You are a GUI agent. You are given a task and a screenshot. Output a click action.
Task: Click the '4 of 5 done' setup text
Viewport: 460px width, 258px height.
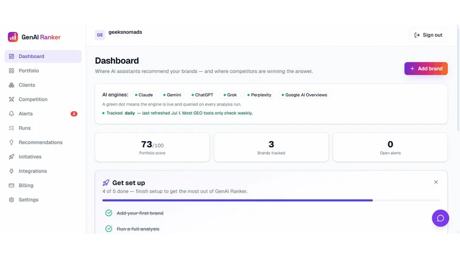[175, 191]
